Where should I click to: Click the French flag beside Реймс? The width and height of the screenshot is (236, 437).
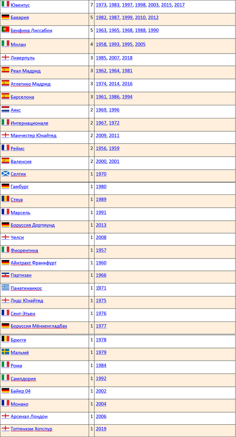coord(5,148)
